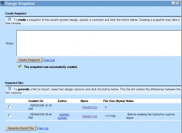The image size is (182, 133).
Task: Click the green success checkmark icon
Action: (20, 66)
